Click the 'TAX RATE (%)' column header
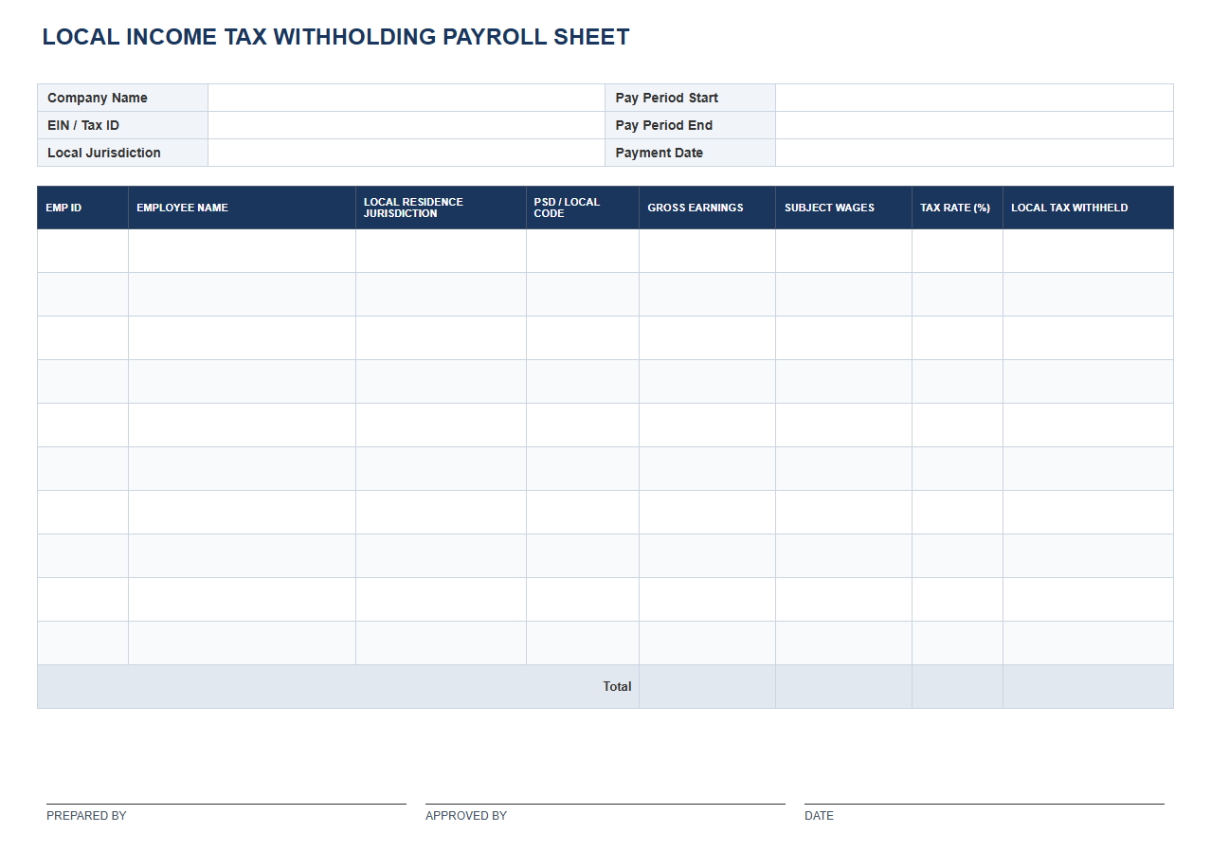The image size is (1211, 851). click(957, 208)
